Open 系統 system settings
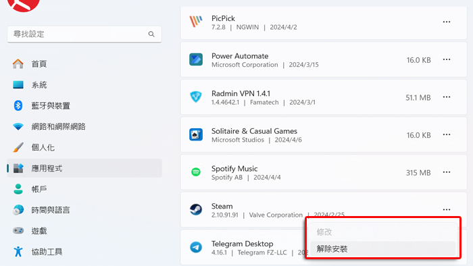 tap(84, 85)
